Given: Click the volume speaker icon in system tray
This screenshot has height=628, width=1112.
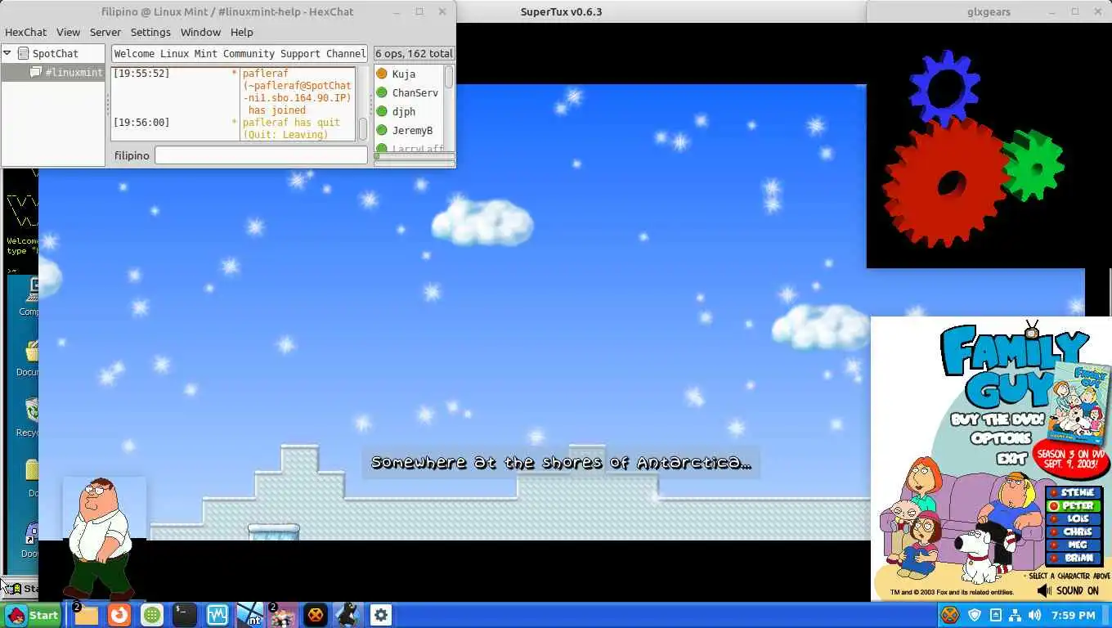Looking at the screenshot, I should [1035, 615].
